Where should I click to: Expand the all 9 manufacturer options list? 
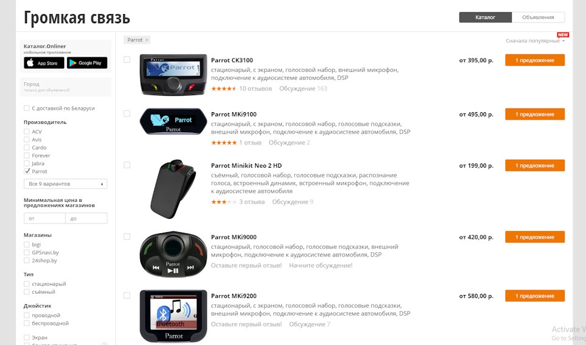(x=65, y=183)
